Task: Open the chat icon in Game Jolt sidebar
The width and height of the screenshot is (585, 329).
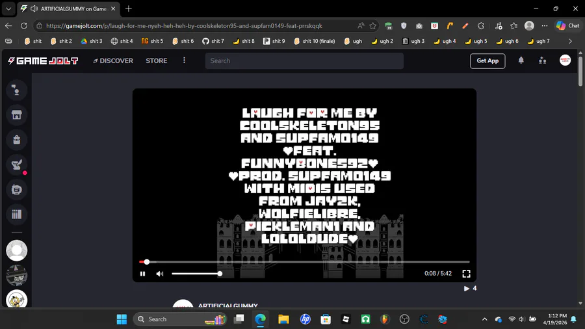Action: [16, 90]
